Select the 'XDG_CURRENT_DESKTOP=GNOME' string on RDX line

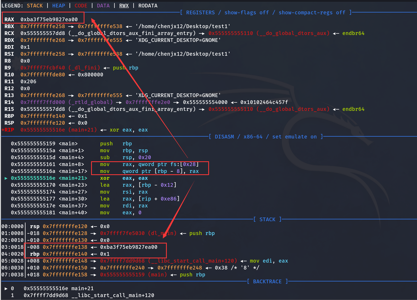(178, 40)
